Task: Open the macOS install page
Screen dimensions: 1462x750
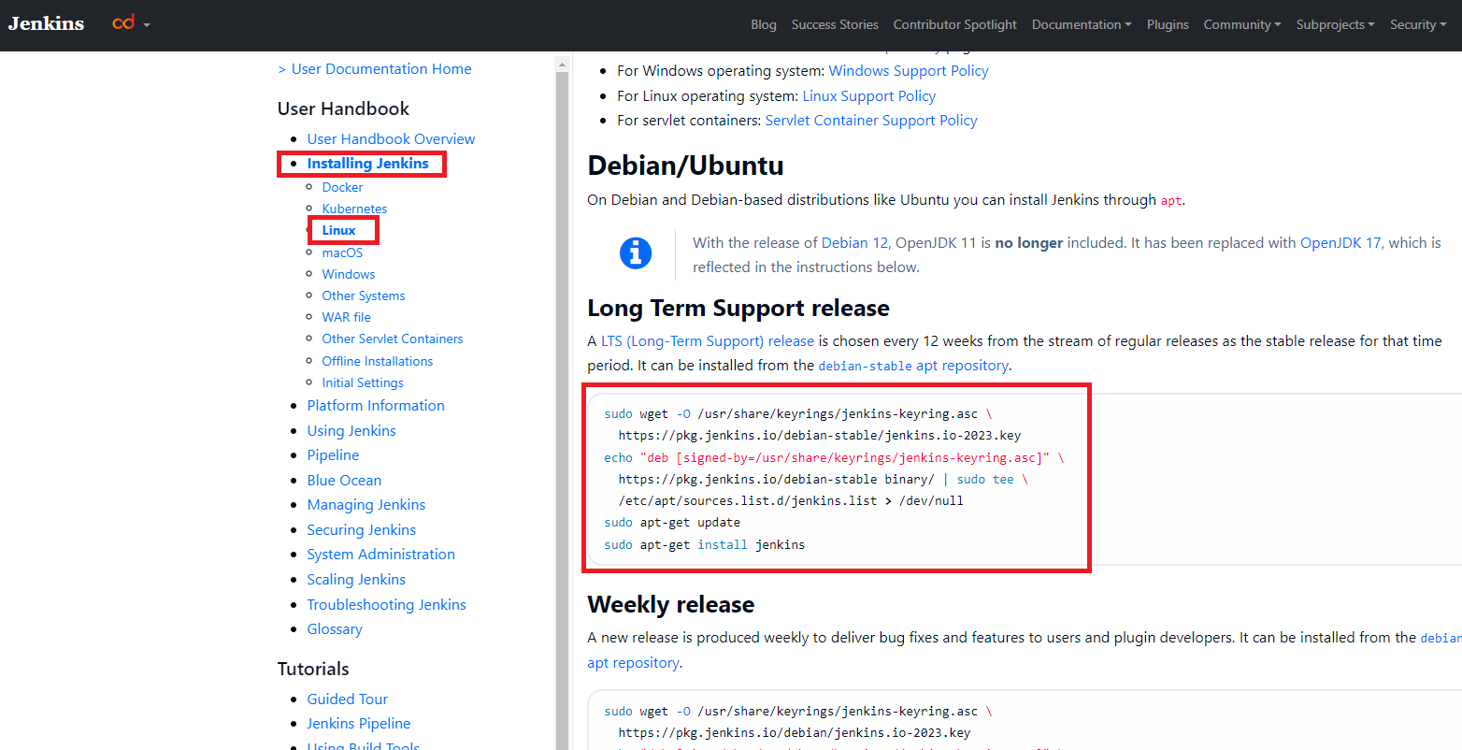Action: [342, 252]
